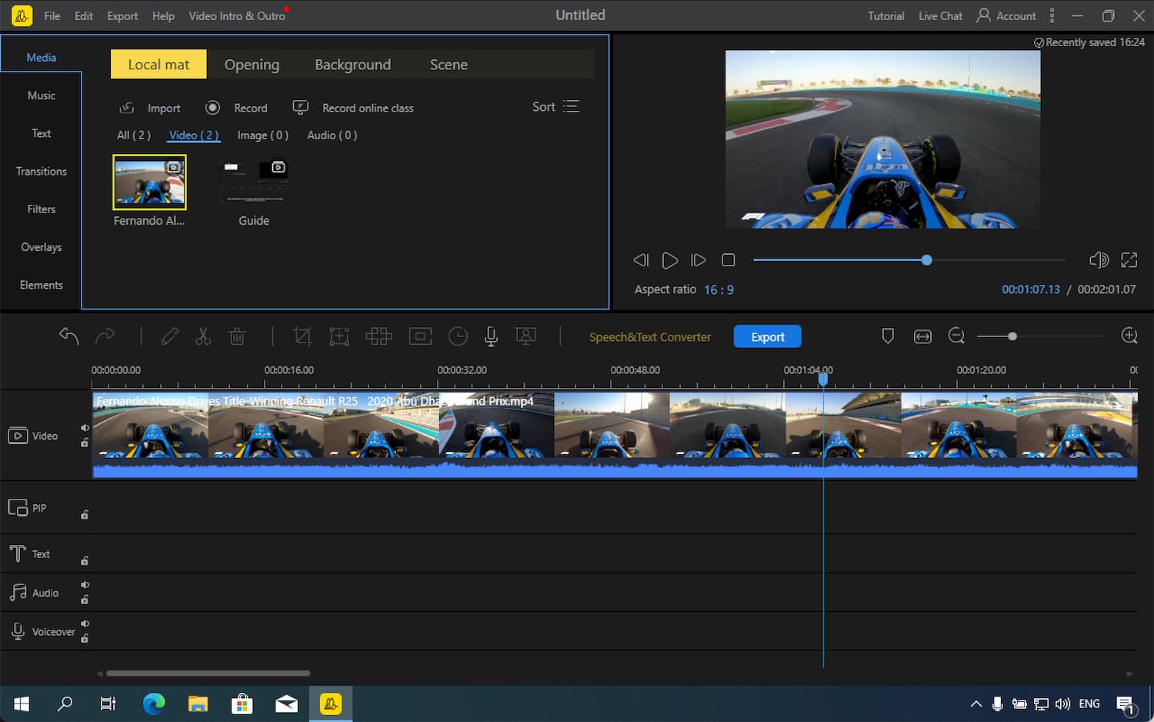Open the Music sidebar section

tap(42, 95)
